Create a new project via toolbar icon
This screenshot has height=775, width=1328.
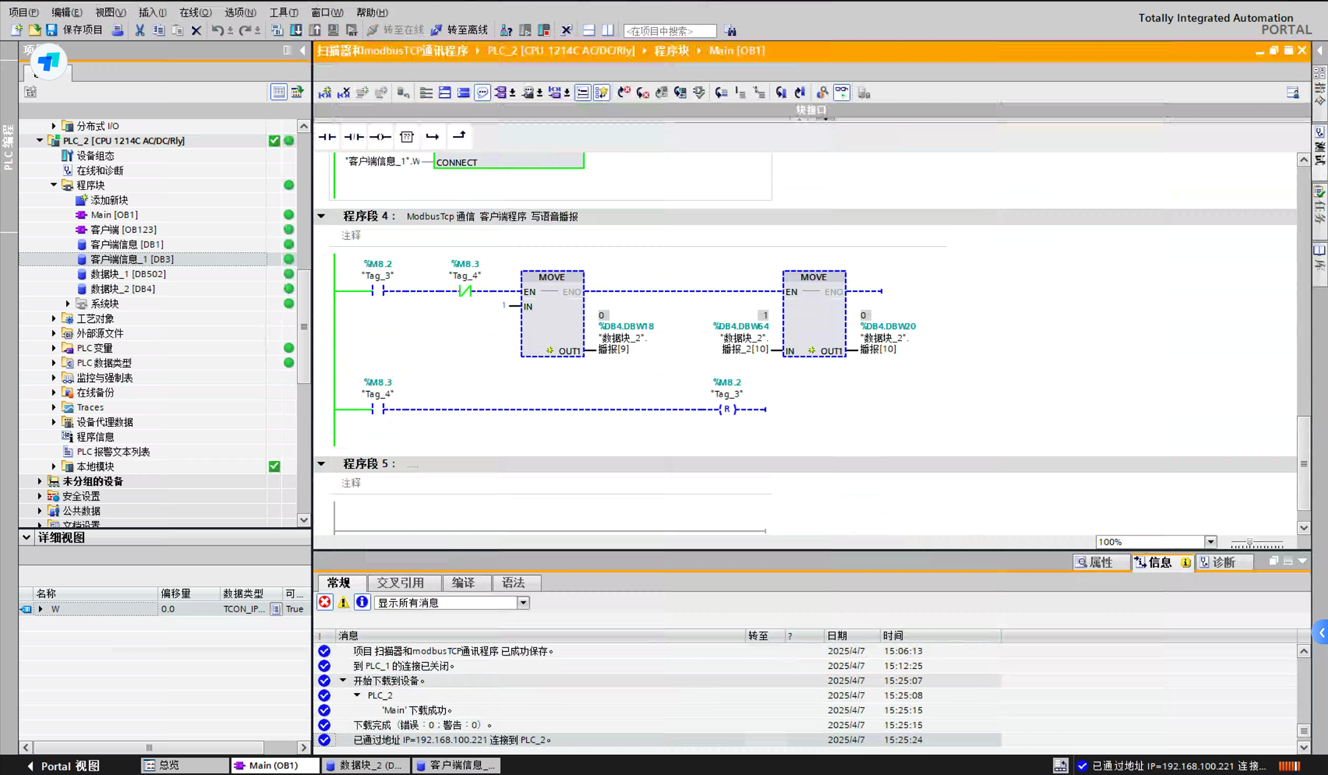coord(16,30)
